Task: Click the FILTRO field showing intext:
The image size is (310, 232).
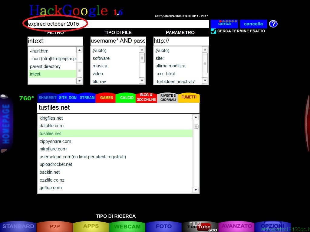Action: click(x=55, y=41)
